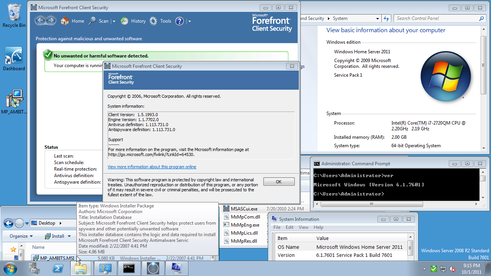
Task: Click the network tray icon
Action: (x=443, y=269)
